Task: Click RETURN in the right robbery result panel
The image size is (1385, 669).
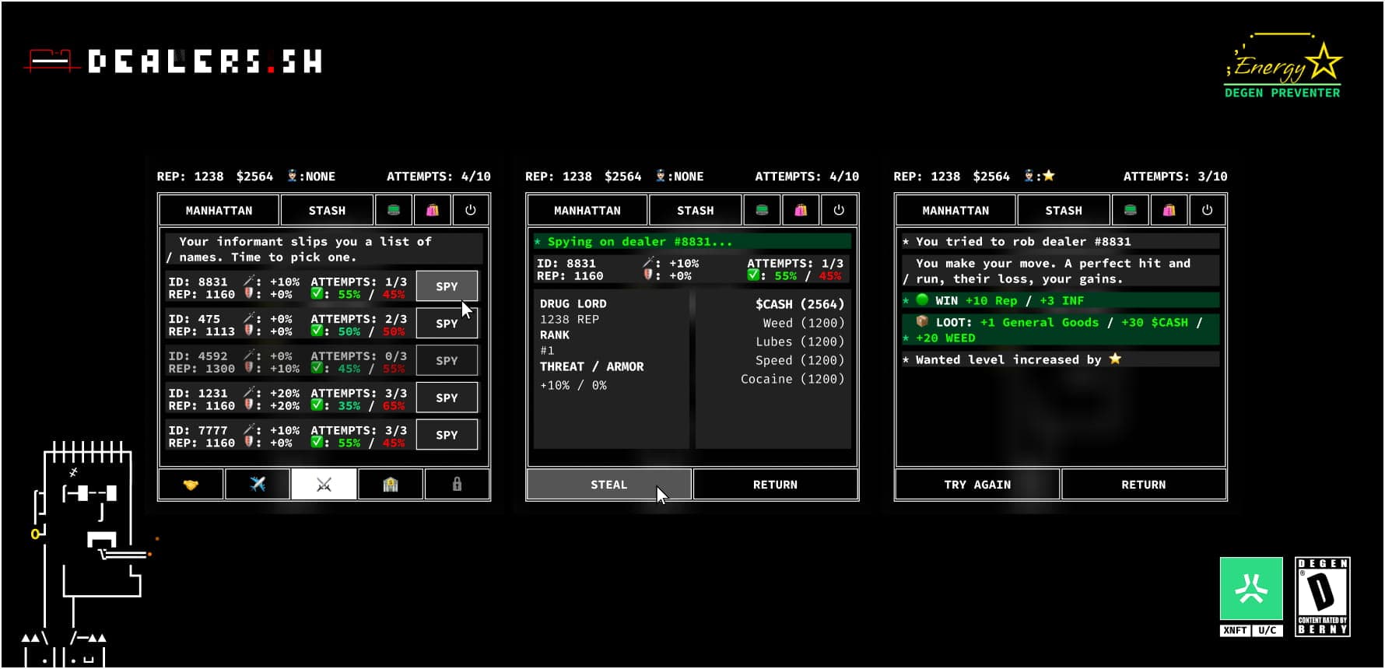Action: click(x=1144, y=485)
